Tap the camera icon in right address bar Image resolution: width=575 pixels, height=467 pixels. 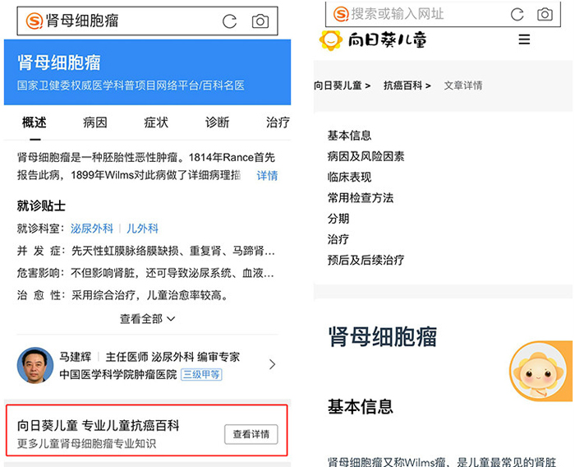pos(545,14)
